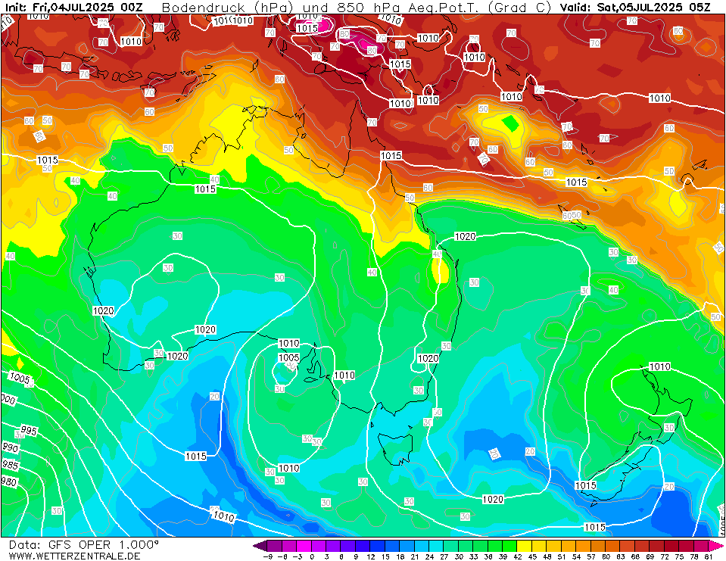This screenshot has width=726, height=561.
Task: Select the purple legend swatch between -9 and -6
Action: click(275, 545)
